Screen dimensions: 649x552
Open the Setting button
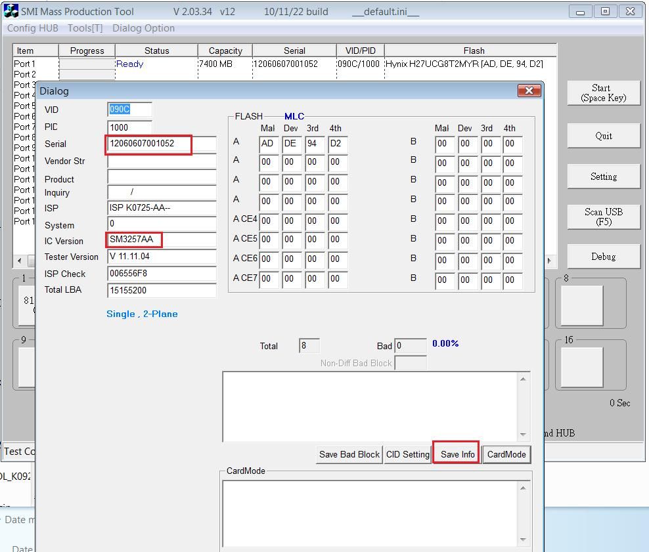coord(604,177)
